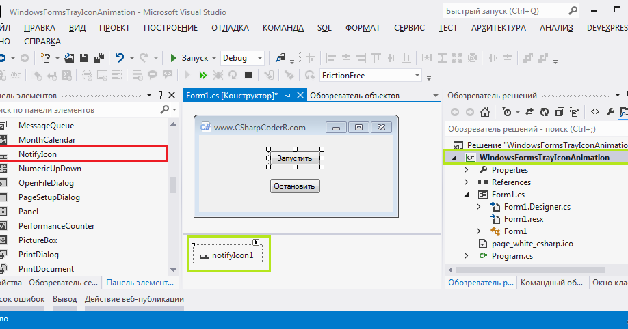Click the Sync with Active Document icon
Image resolution: width=628 pixels, height=329 pixels.
[529, 113]
